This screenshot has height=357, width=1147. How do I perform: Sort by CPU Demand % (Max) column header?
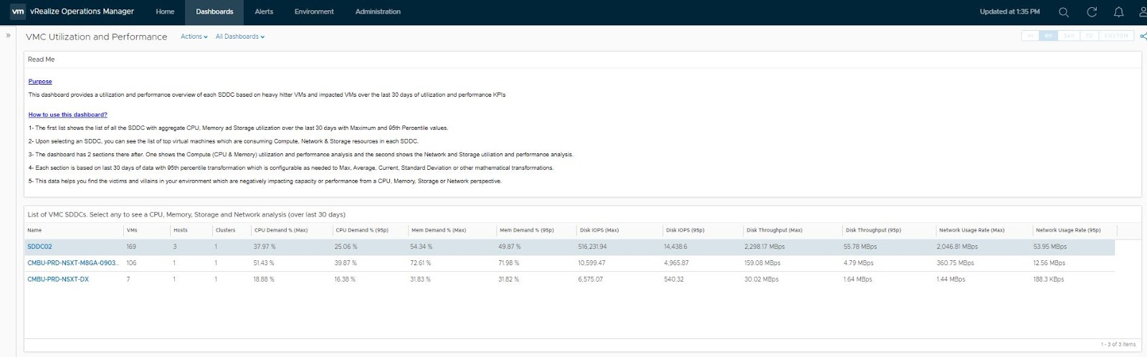281,230
